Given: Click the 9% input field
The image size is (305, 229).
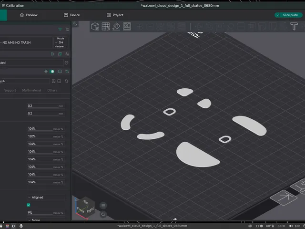Looking at the screenshot, I should (46, 213).
